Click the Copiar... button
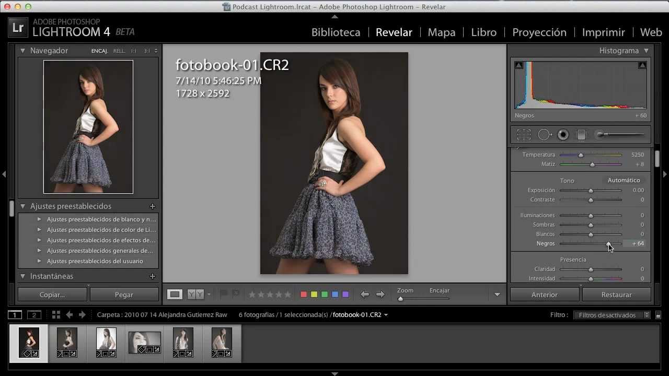 52,295
